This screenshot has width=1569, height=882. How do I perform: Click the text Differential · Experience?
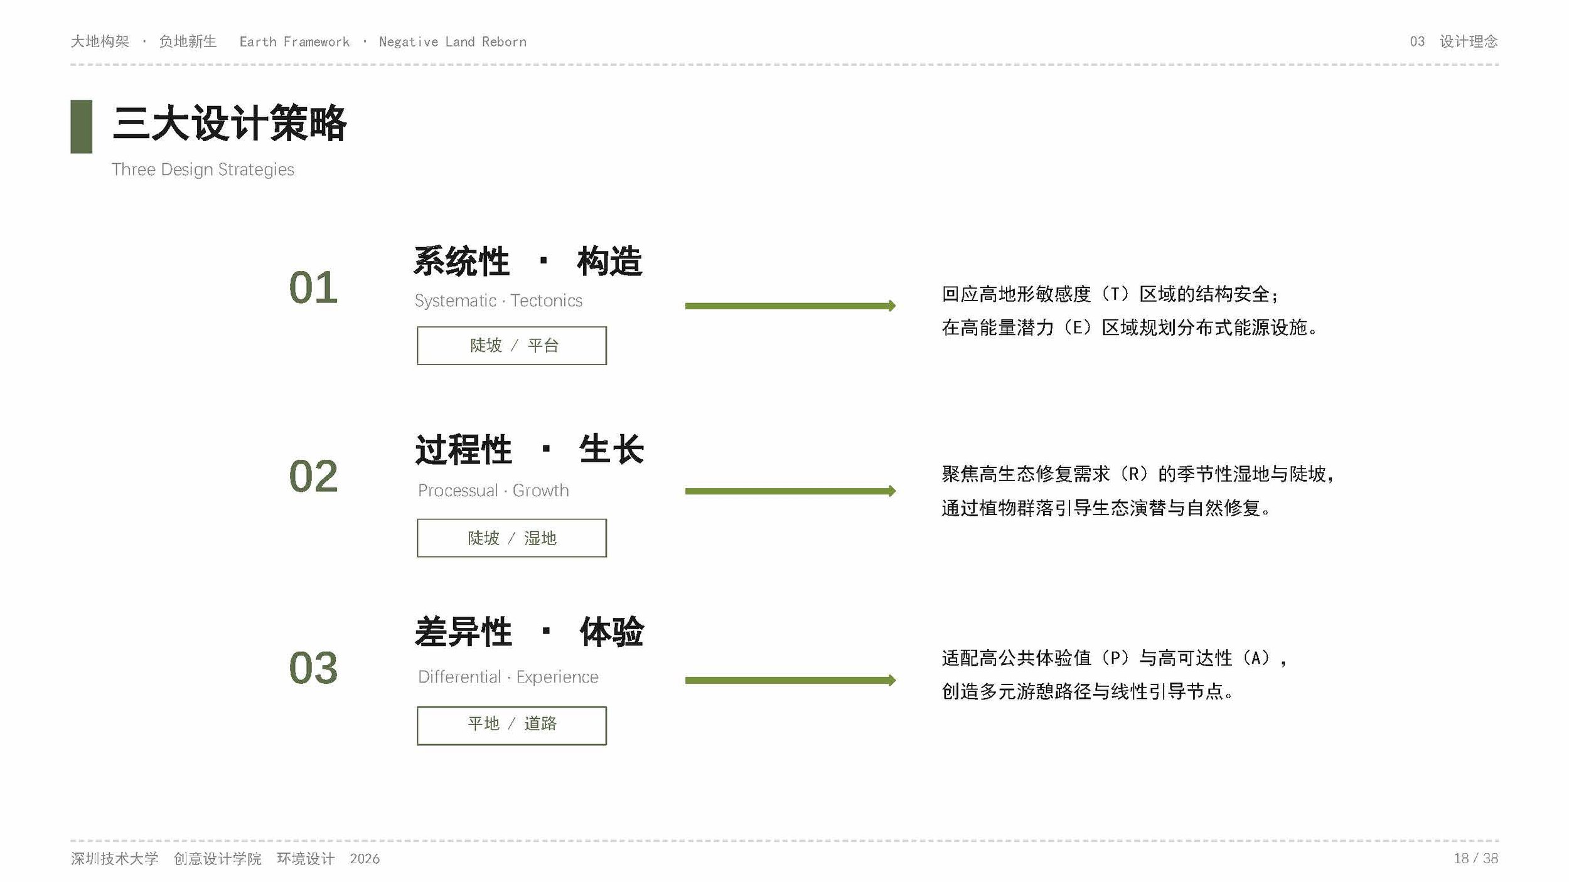click(508, 677)
